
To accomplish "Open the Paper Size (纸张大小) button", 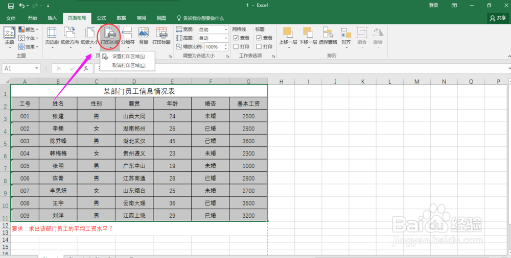I will pos(89,37).
